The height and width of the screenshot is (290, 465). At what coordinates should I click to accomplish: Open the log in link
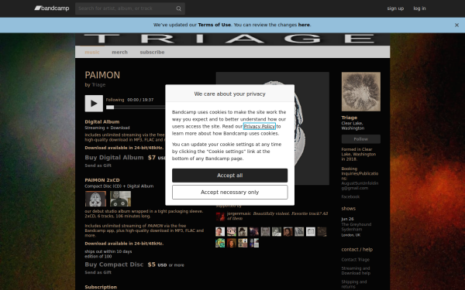click(x=419, y=9)
